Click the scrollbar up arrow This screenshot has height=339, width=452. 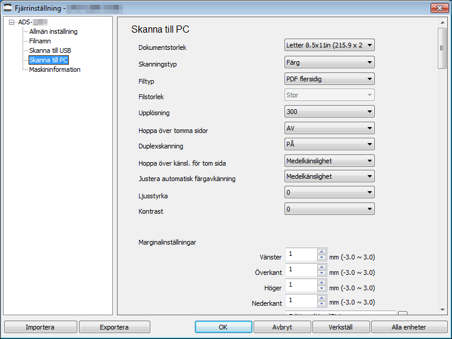pos(442,23)
